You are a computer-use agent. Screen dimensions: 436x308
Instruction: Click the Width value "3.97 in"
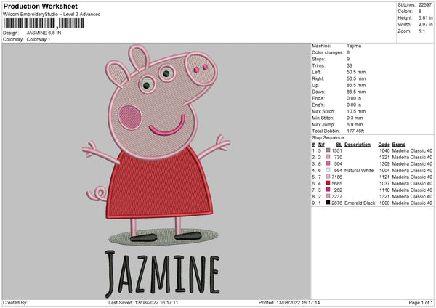pyautogui.click(x=425, y=25)
